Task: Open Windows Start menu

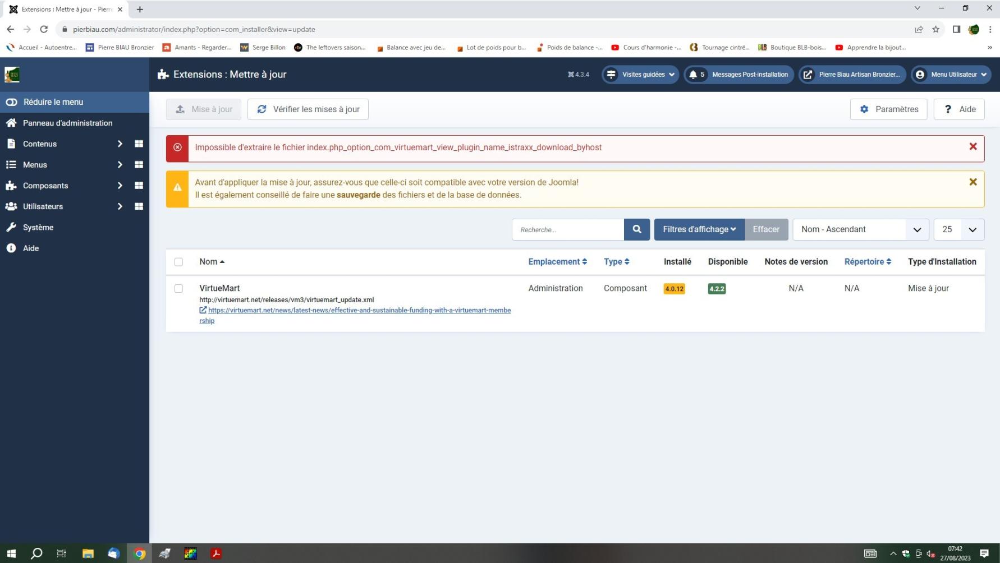Action: click(11, 553)
